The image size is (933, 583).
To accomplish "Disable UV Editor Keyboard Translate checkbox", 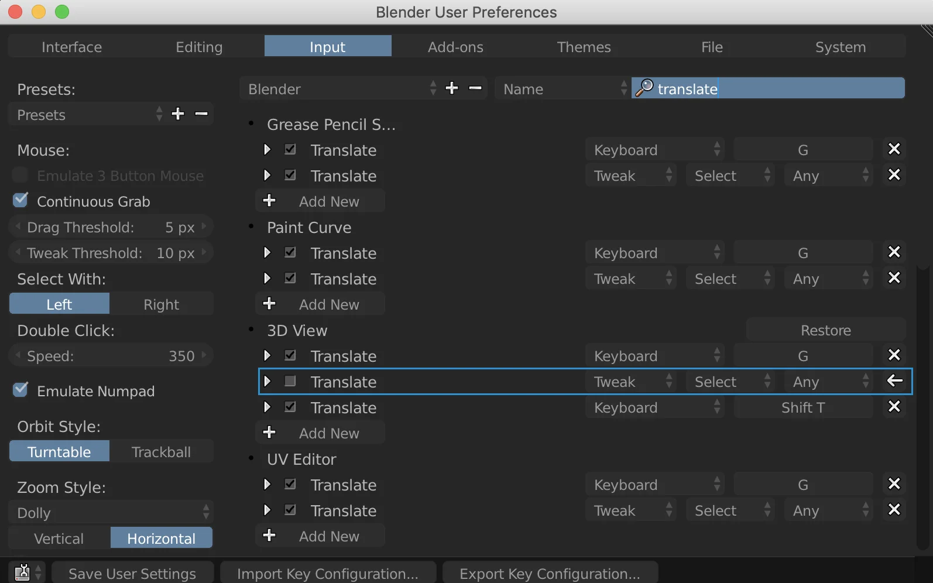I will [x=290, y=484].
